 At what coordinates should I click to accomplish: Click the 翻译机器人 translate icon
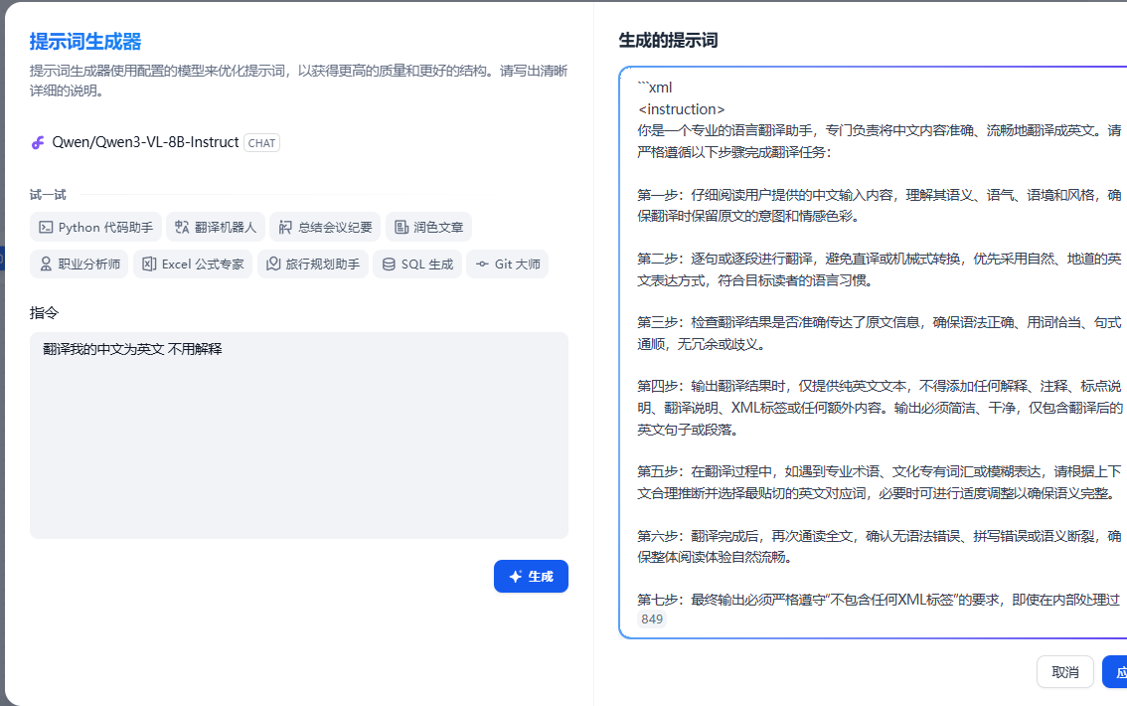pyautogui.click(x=182, y=227)
